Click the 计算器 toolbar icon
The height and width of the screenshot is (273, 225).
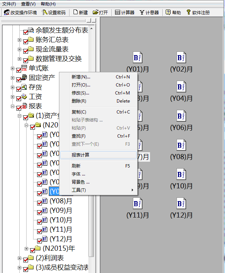click(x=118, y=12)
